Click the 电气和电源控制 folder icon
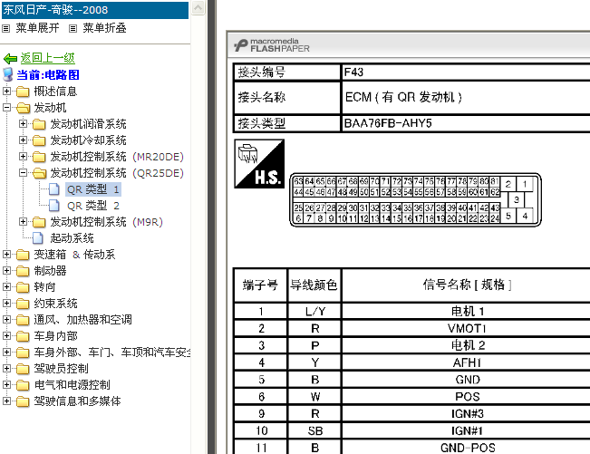 point(23,385)
